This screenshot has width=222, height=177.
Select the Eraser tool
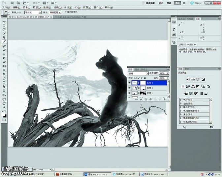tap(4, 62)
